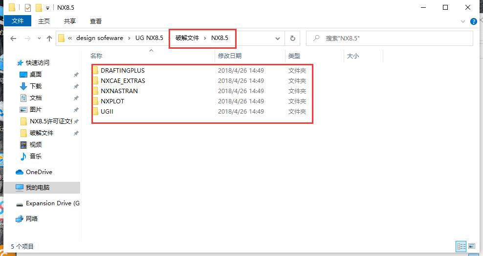The width and height of the screenshot is (483, 256).
Task: Select the NXNASTRAN folder
Action: (119, 91)
